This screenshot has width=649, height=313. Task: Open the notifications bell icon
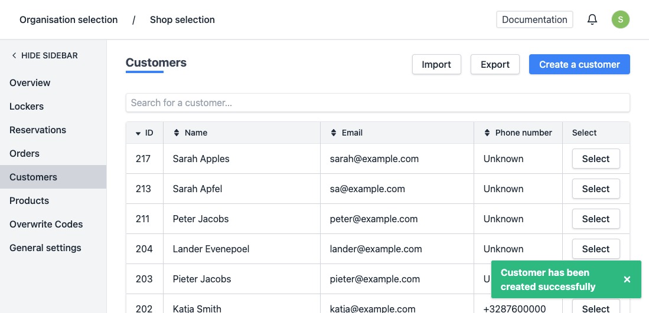coord(592,19)
